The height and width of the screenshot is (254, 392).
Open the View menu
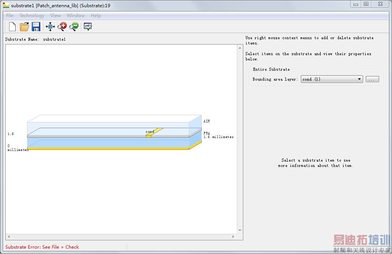point(55,16)
